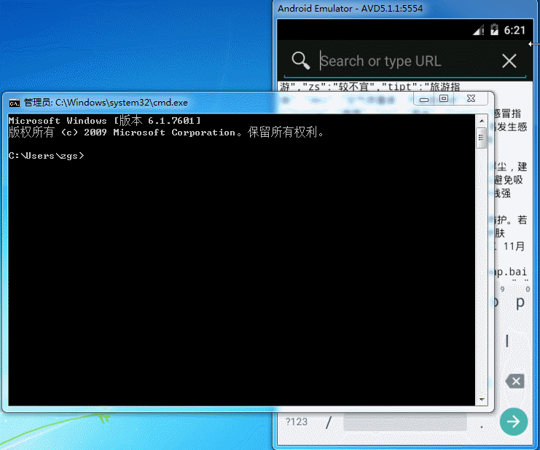Tap the spacebar on the Android keyboard
This screenshot has height=450, width=540.
pos(405,422)
